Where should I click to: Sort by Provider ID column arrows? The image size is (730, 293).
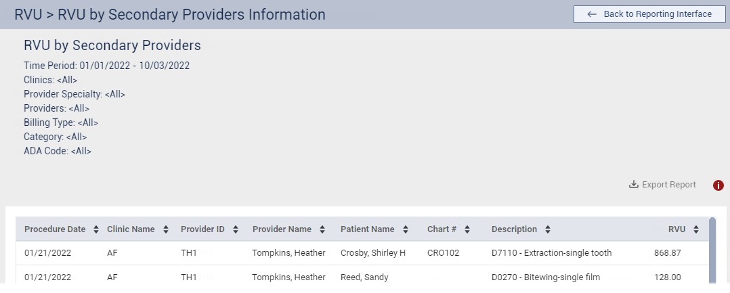coord(235,229)
